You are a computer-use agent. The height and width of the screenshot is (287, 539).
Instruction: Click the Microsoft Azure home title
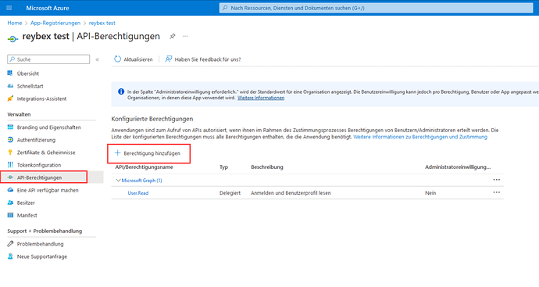[48, 8]
